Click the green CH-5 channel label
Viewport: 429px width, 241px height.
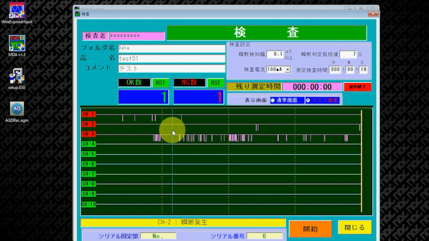(x=88, y=154)
